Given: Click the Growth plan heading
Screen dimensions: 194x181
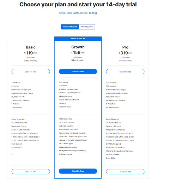Looking at the screenshot, I should point(78,47).
